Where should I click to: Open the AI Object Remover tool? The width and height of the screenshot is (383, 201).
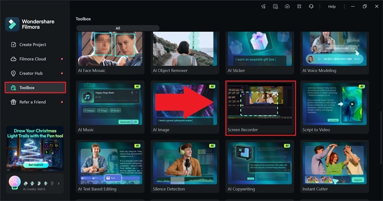(185, 53)
